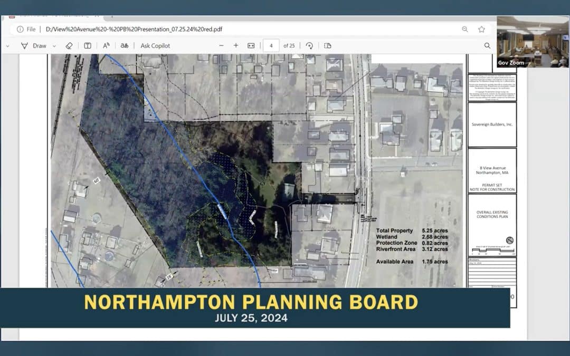This screenshot has width=570, height=356.
Task: Click the '1.75 acres' value
Action: (x=435, y=262)
